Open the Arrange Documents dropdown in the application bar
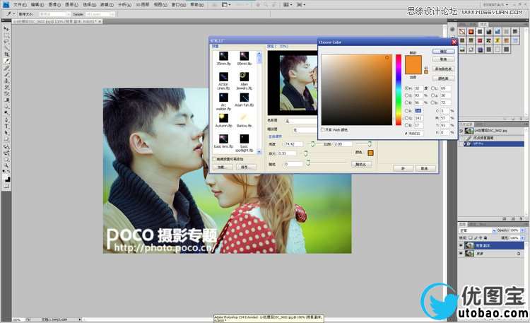Viewport: 530px width, 323px height. pyautogui.click(x=288, y=5)
